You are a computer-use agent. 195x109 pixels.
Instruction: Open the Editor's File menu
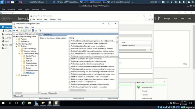(15, 27)
